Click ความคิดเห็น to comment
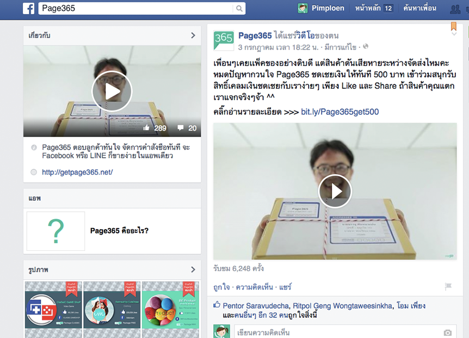The height and width of the screenshot is (338, 469). tap(254, 287)
